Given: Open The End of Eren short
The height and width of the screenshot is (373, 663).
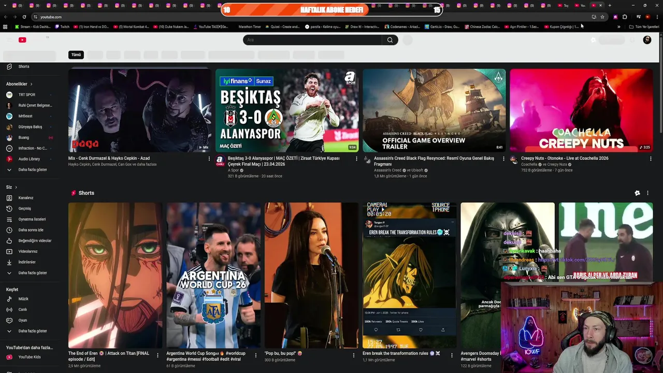Looking at the screenshot, I should click(115, 275).
